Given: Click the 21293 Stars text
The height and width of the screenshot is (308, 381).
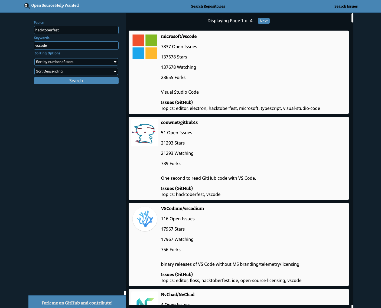Looking at the screenshot, I should tap(173, 143).
